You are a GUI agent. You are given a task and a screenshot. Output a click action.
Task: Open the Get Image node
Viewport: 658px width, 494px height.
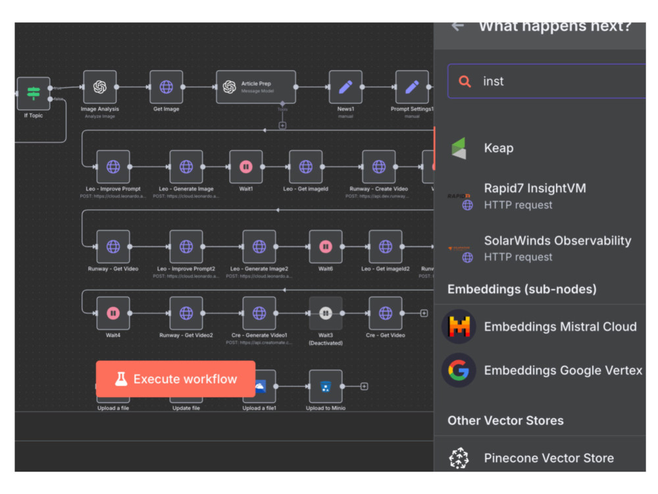click(x=166, y=87)
